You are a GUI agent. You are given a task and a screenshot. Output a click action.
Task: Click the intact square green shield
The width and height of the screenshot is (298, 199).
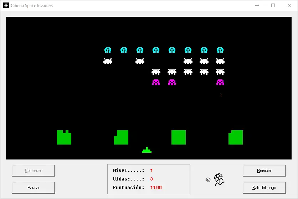pos(179,137)
